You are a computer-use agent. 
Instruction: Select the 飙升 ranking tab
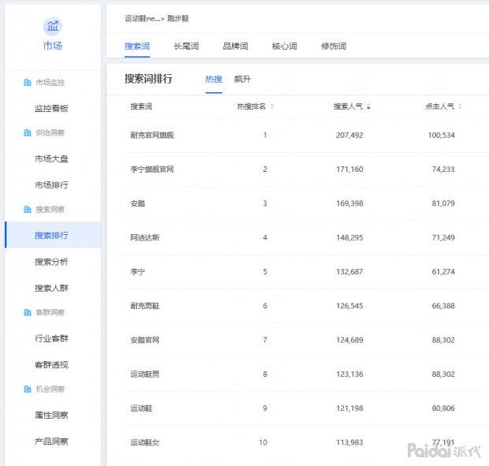242,79
